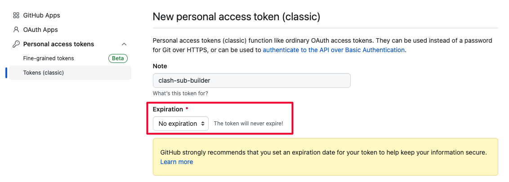The height and width of the screenshot is (182, 509).
Task: Click the New personal access token heading
Action: tap(237, 17)
